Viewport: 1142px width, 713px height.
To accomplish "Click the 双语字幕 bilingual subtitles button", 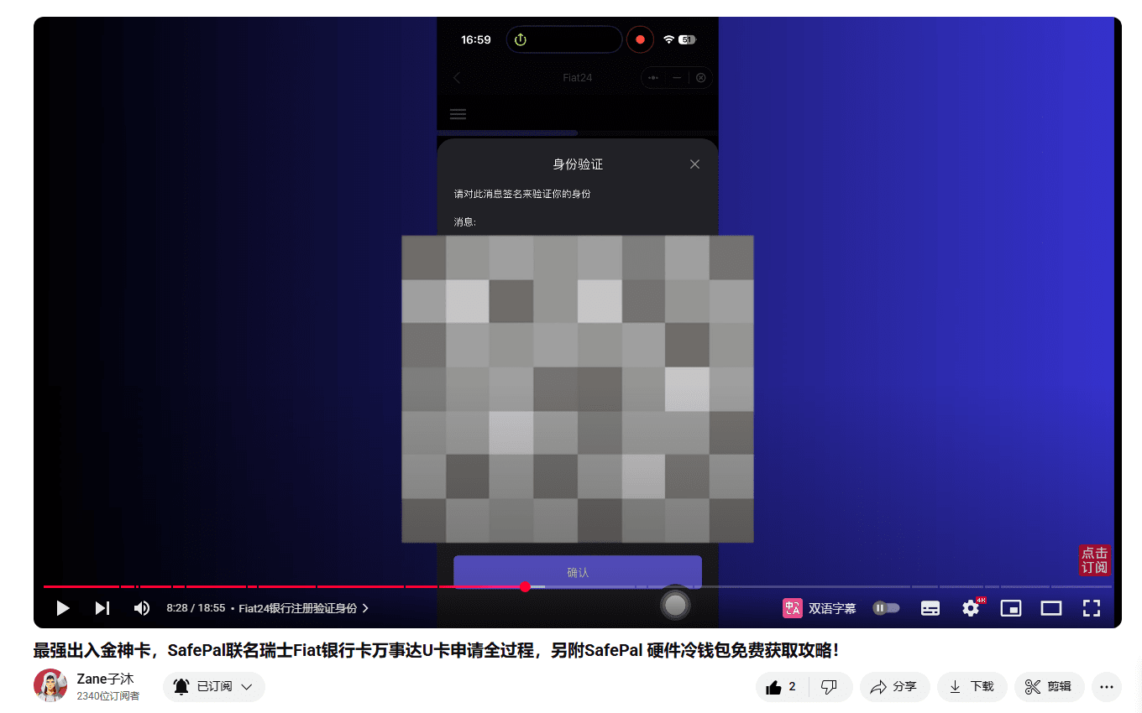I will click(x=820, y=608).
